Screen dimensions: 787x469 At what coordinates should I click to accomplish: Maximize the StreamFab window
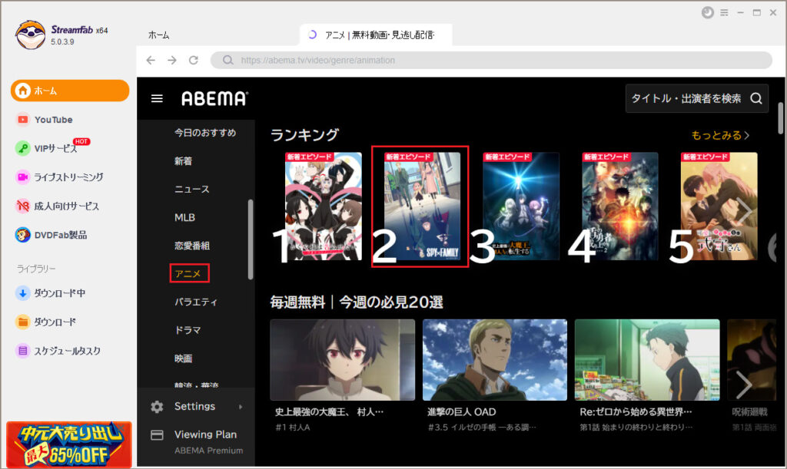pos(757,12)
